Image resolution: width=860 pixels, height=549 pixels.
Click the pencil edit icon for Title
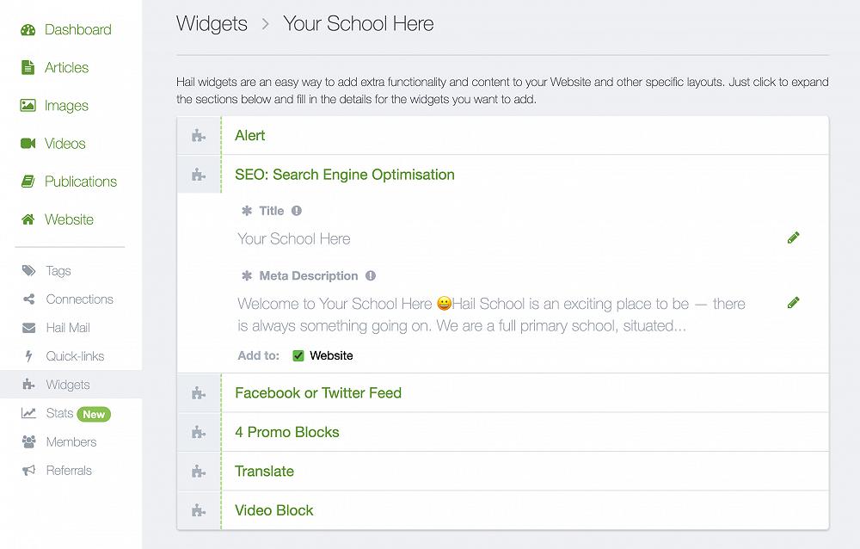(793, 237)
